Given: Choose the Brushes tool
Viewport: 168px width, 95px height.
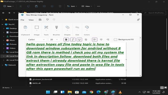Looking at the screenshot, I should click(x=56, y=27).
